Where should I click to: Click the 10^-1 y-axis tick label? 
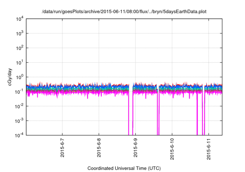coord(19,92)
